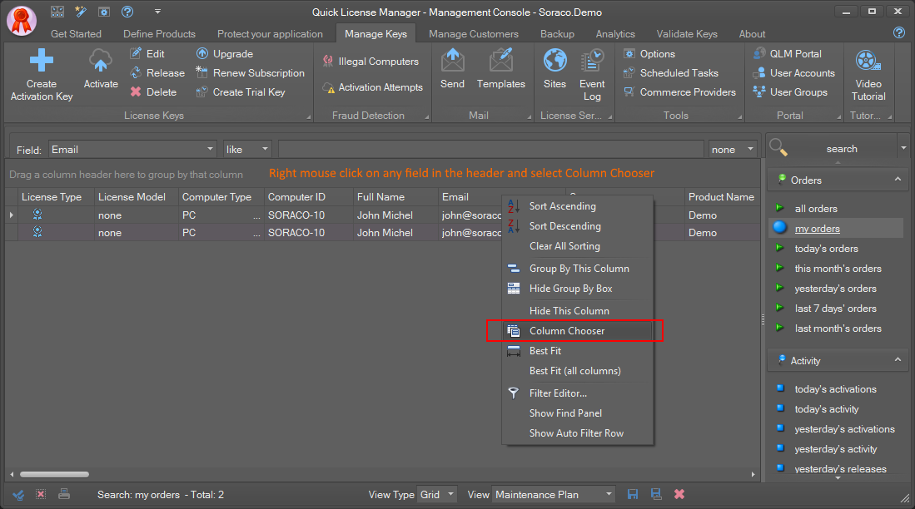Viewport: 915px width, 509px height.
Task: Click the red Delete item
Action: [x=153, y=92]
